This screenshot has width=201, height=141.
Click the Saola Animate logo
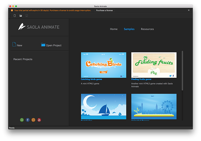(x=39, y=27)
